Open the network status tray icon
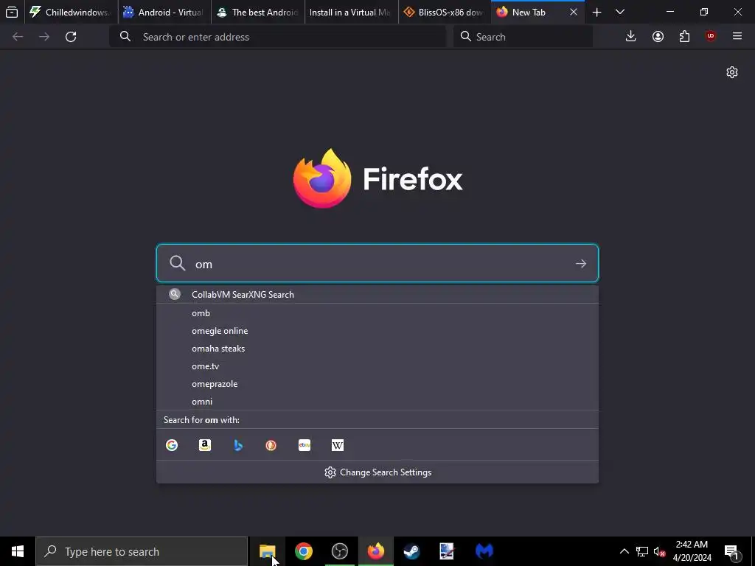 pyautogui.click(x=642, y=551)
